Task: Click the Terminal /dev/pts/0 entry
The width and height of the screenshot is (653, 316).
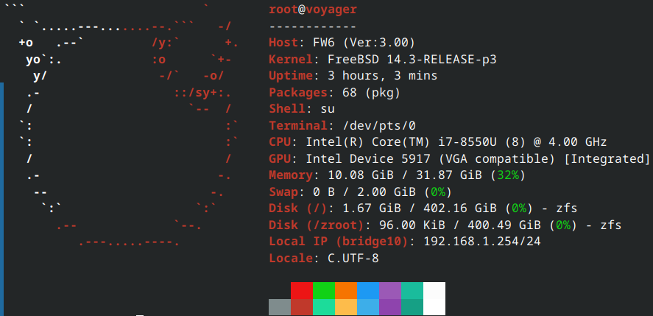Action: coord(342,125)
